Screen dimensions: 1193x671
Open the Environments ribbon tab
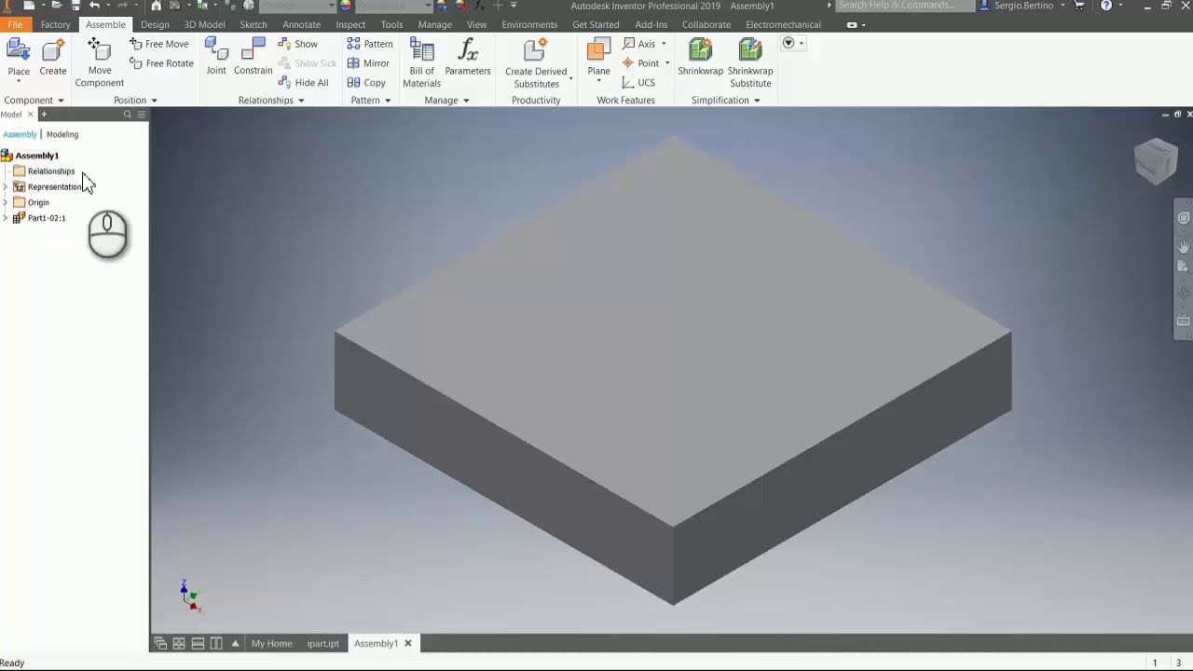[x=529, y=24]
